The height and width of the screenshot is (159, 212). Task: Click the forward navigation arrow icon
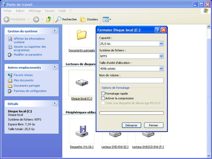point(36,20)
